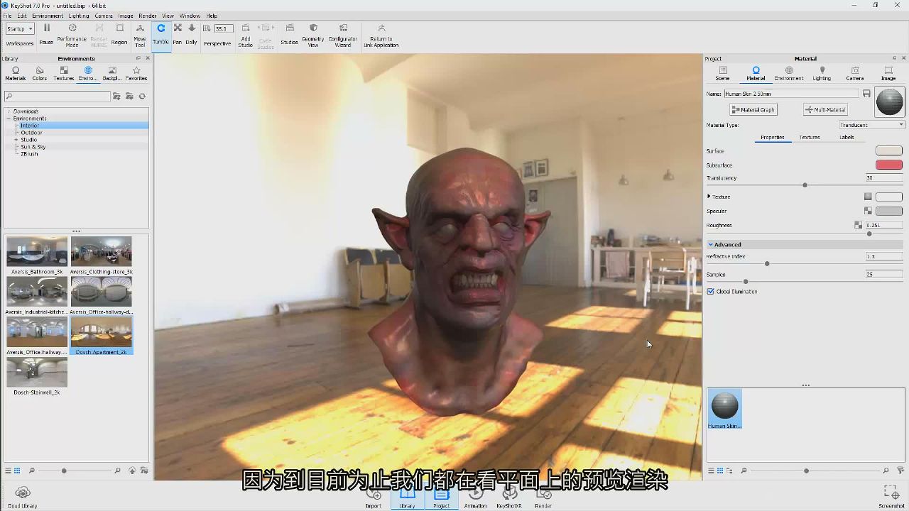Click the add folder icon in library
The image size is (909, 511).
116,97
